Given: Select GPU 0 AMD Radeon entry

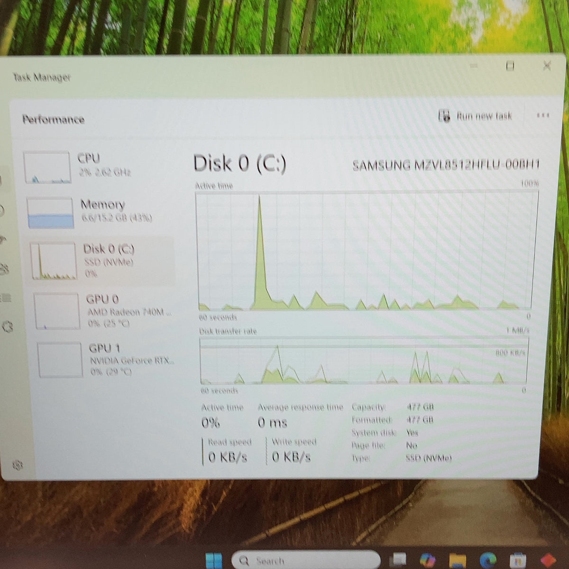Looking at the screenshot, I should 103,311.
